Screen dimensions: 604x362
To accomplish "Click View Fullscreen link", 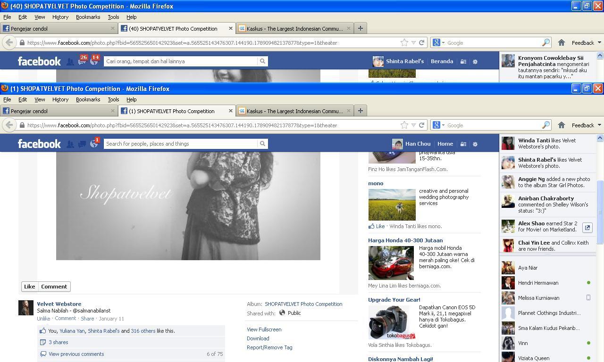I will [264, 329].
